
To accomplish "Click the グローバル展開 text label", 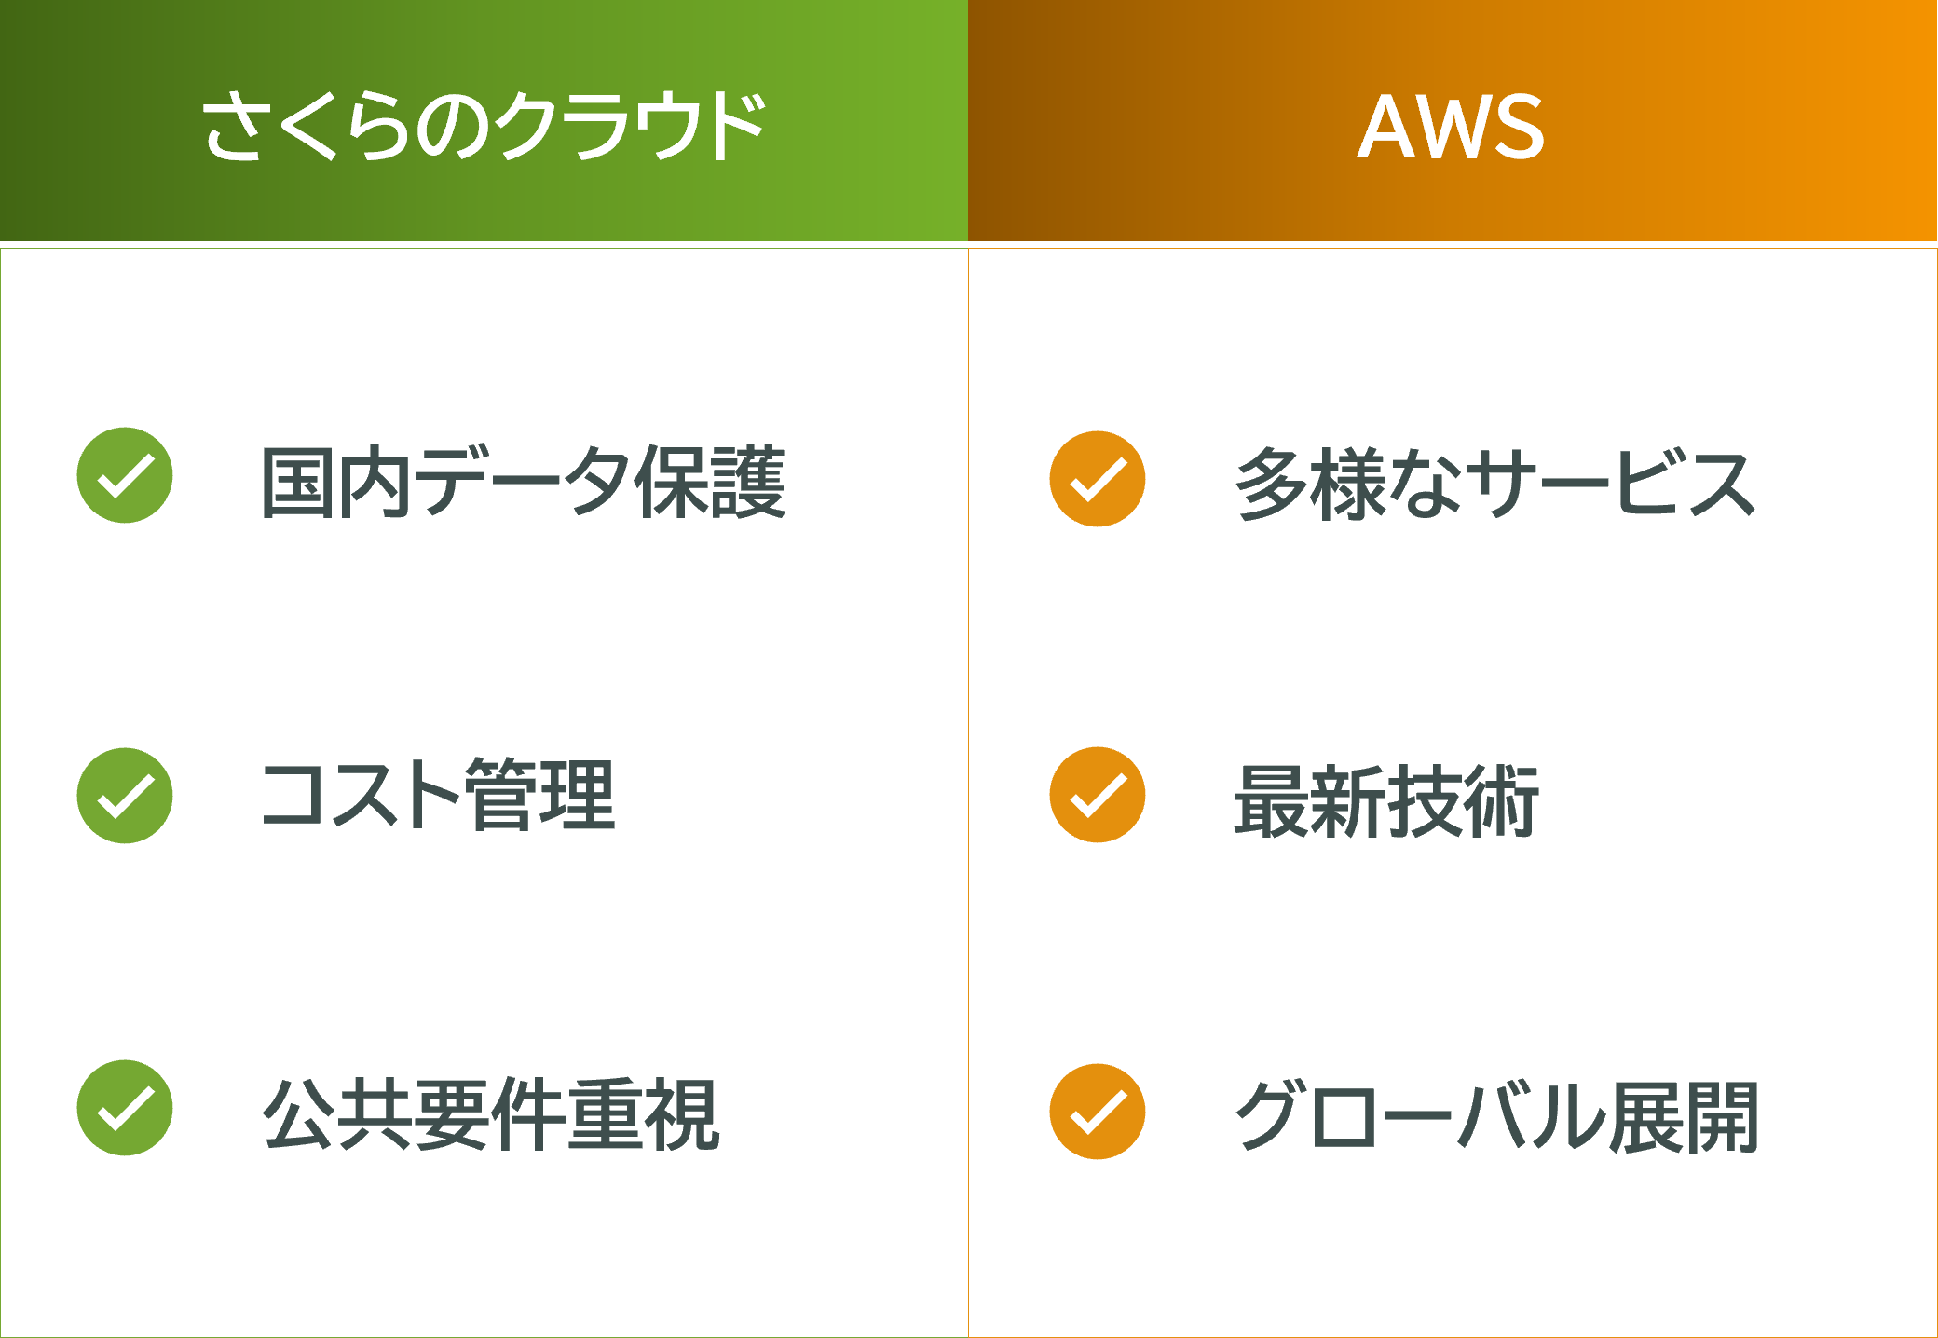I will [1496, 1116].
